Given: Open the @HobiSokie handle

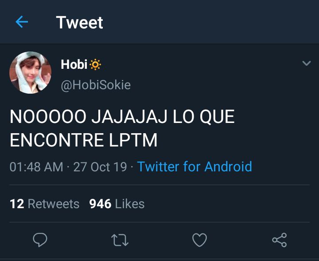Looking at the screenshot, I should [x=96, y=85].
